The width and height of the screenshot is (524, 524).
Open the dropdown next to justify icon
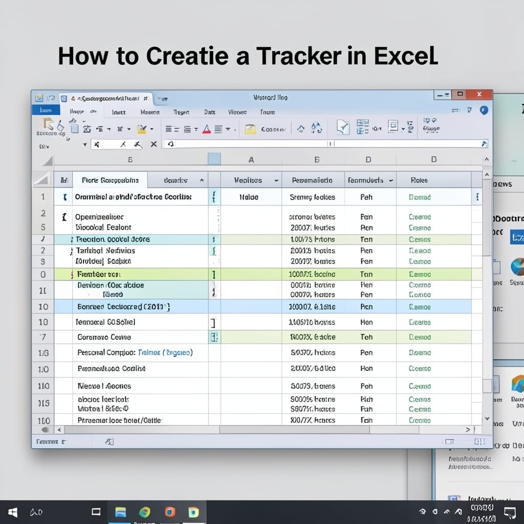pos(228,129)
